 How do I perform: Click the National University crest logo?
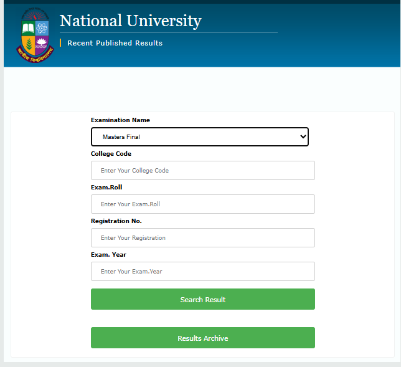click(34, 35)
